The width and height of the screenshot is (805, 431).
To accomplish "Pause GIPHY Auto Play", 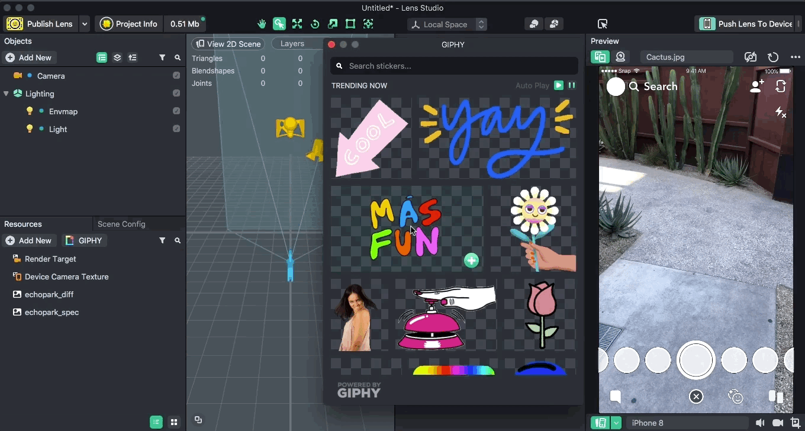I will click(572, 85).
